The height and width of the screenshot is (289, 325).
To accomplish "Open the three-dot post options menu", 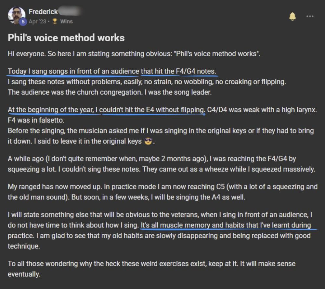I will tap(310, 16).
